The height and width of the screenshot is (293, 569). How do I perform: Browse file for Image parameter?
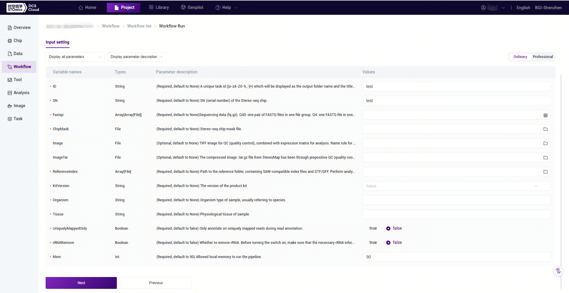[x=545, y=143]
